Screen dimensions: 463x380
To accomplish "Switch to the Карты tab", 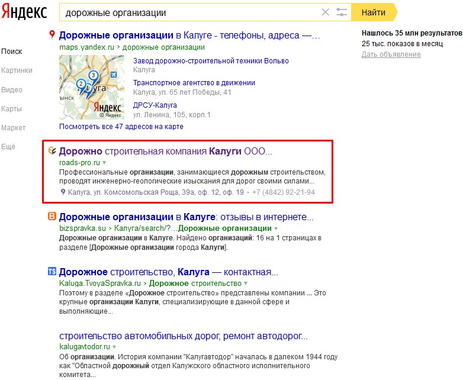I will pos(11,109).
